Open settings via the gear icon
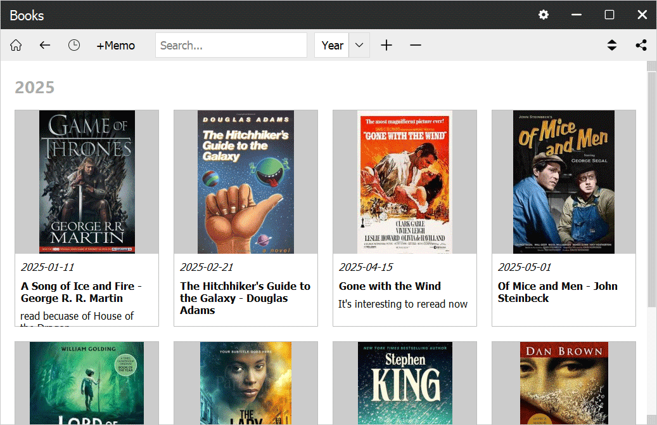657x425 pixels. click(544, 15)
